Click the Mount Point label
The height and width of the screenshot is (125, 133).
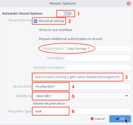coord(22,87)
